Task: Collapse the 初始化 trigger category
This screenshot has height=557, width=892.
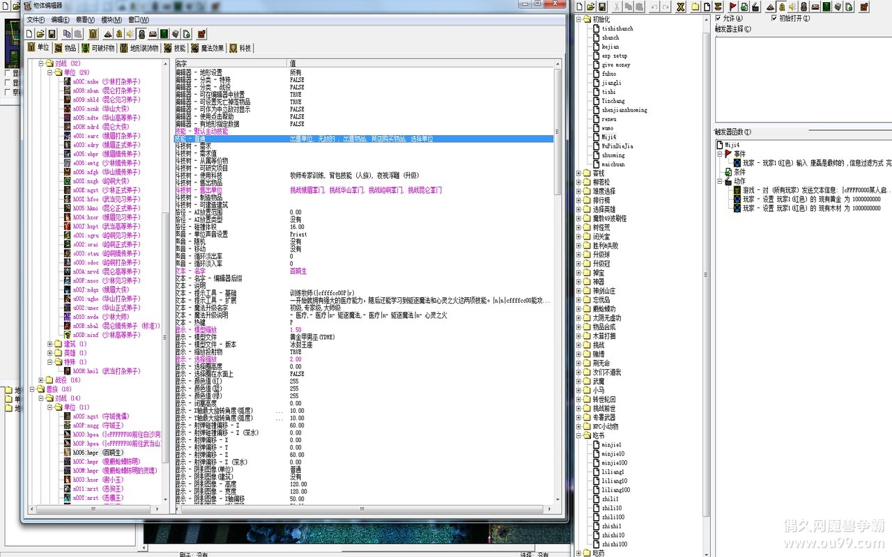Action: coord(579,19)
